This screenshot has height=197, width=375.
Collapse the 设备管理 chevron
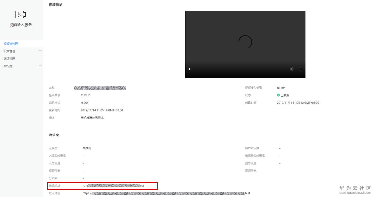(40, 51)
